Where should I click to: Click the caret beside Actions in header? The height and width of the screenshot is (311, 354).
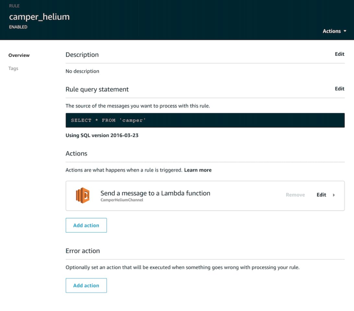[345, 31]
